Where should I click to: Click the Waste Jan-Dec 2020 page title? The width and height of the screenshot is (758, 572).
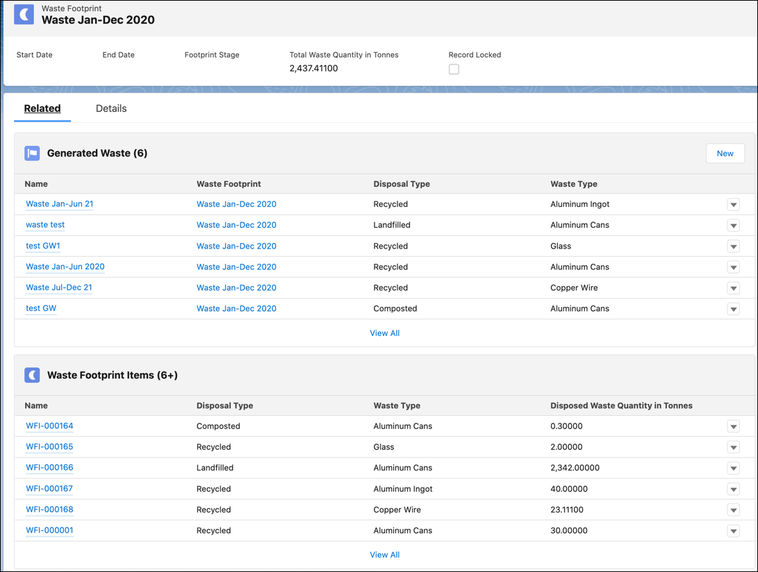pos(98,20)
